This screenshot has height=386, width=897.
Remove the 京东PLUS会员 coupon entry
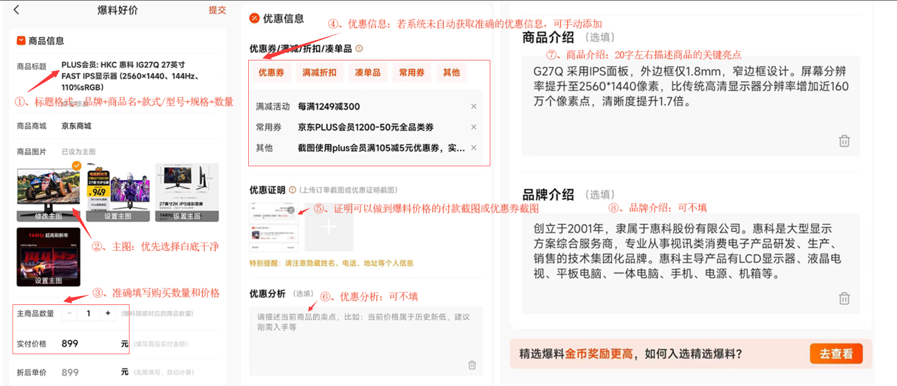point(473,127)
